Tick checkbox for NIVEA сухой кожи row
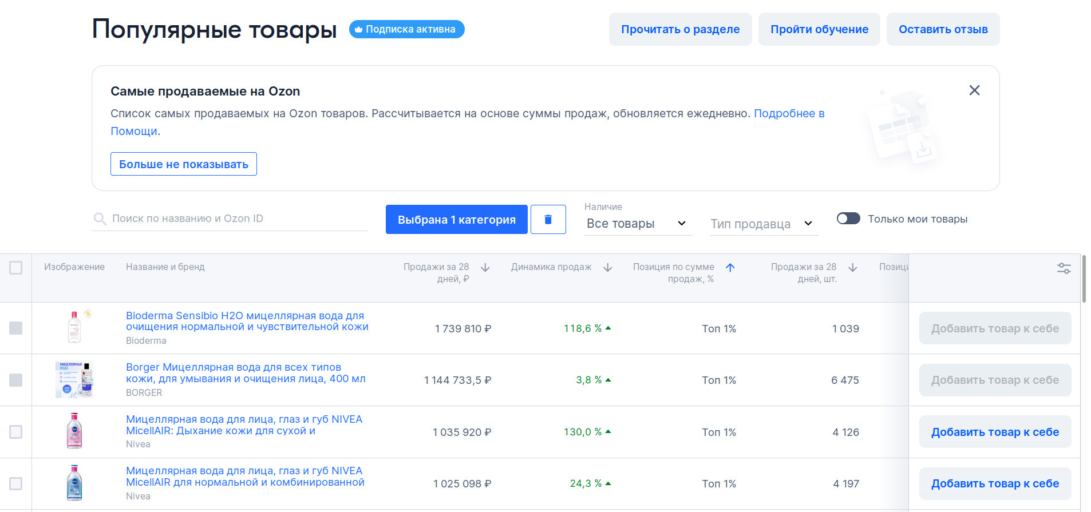Image resolution: width=1091 pixels, height=512 pixels. [x=16, y=432]
